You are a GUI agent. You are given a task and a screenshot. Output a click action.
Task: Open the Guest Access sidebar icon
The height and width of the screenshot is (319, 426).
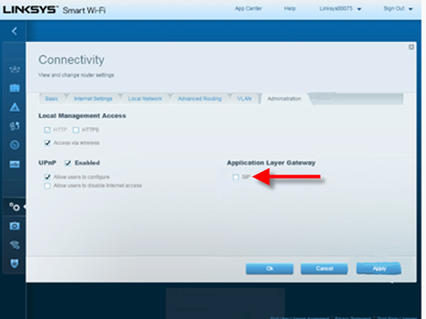[x=15, y=88]
